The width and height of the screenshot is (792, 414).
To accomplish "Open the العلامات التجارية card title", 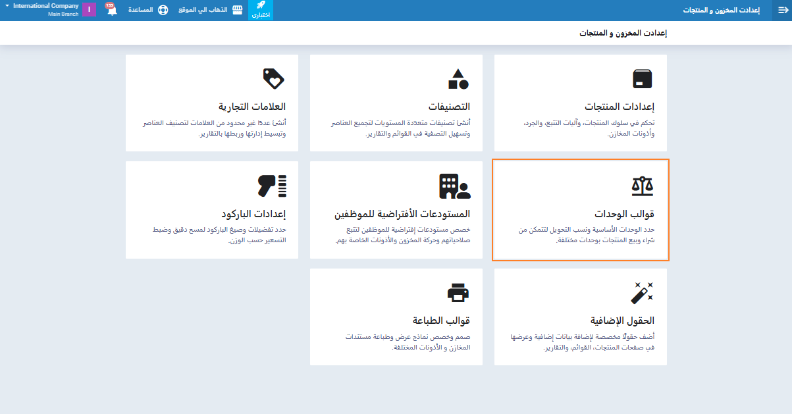I will (x=252, y=107).
